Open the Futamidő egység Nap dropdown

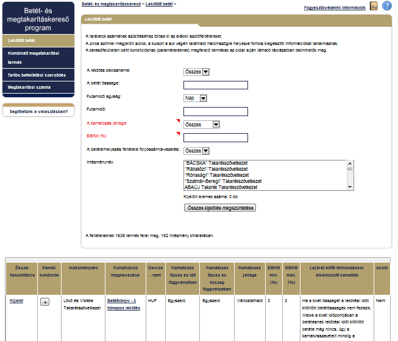tap(195, 98)
